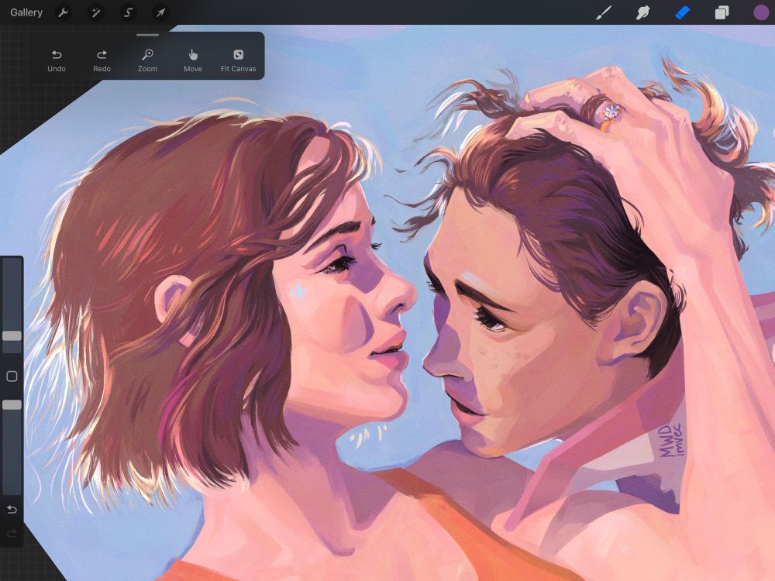775x581 pixels.
Task: Select the Smudge tool
Action: click(642, 12)
